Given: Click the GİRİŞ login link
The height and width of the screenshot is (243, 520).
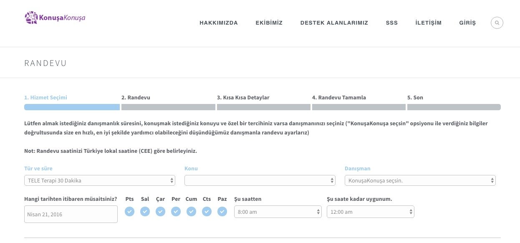Looking at the screenshot, I should click(467, 23).
